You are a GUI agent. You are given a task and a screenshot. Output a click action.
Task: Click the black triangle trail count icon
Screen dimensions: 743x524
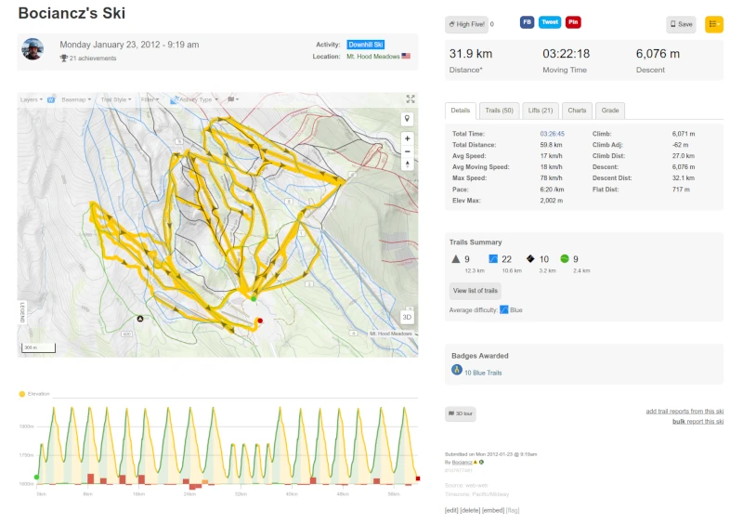coord(456,259)
